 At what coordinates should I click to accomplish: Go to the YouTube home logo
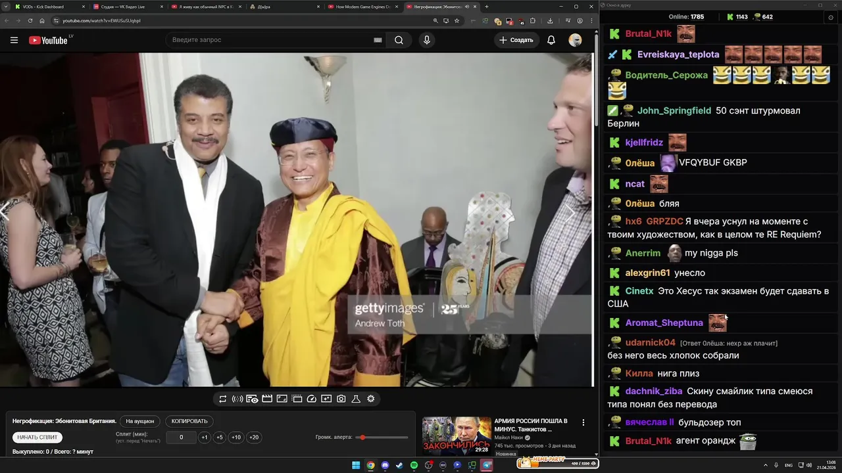tap(48, 40)
